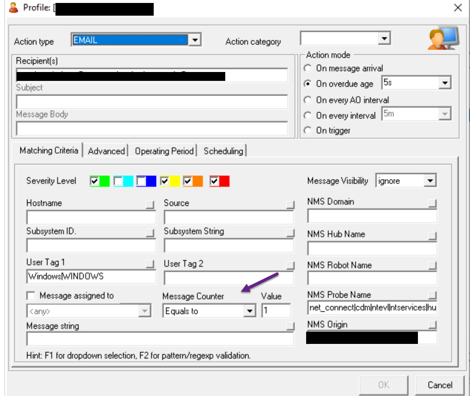Open the Action category dropdown
This screenshot has width=470, height=396.
click(384, 39)
